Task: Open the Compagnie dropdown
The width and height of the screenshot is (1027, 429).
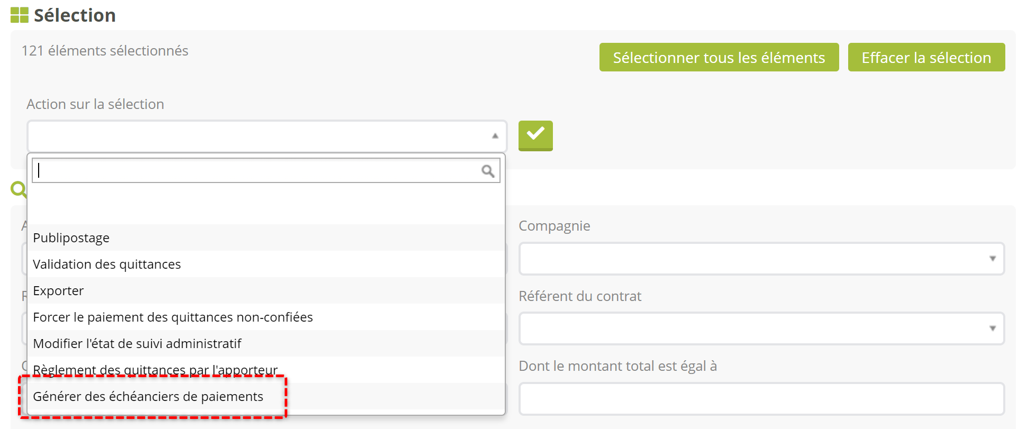Action: [761, 259]
